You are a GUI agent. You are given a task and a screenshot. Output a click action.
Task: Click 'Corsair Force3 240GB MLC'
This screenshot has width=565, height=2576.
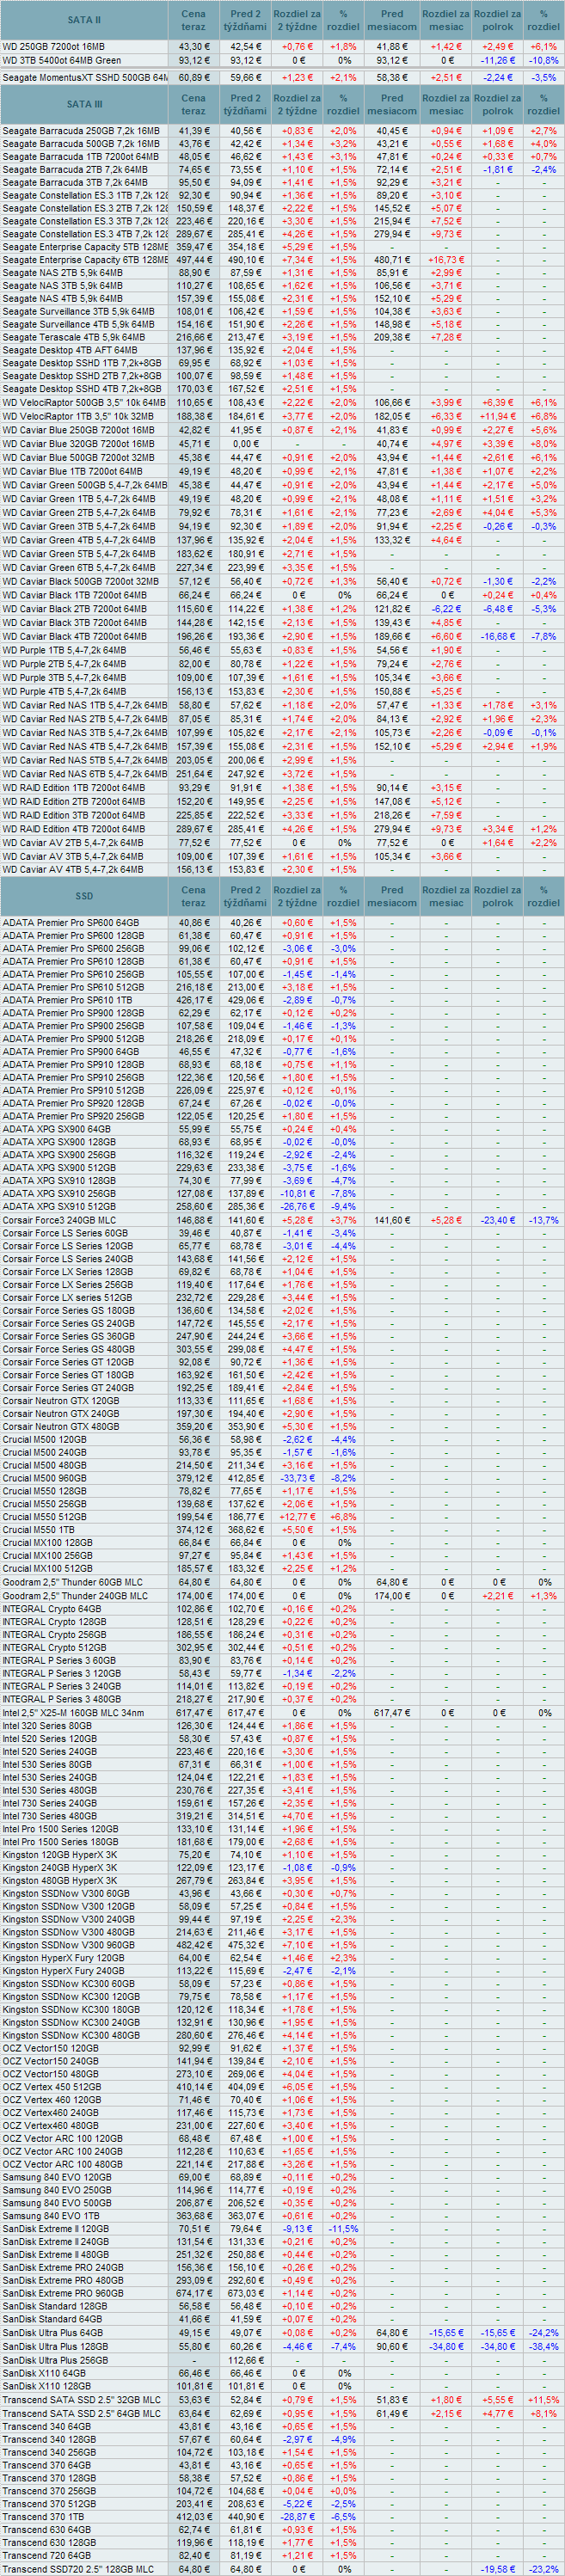(59, 1220)
